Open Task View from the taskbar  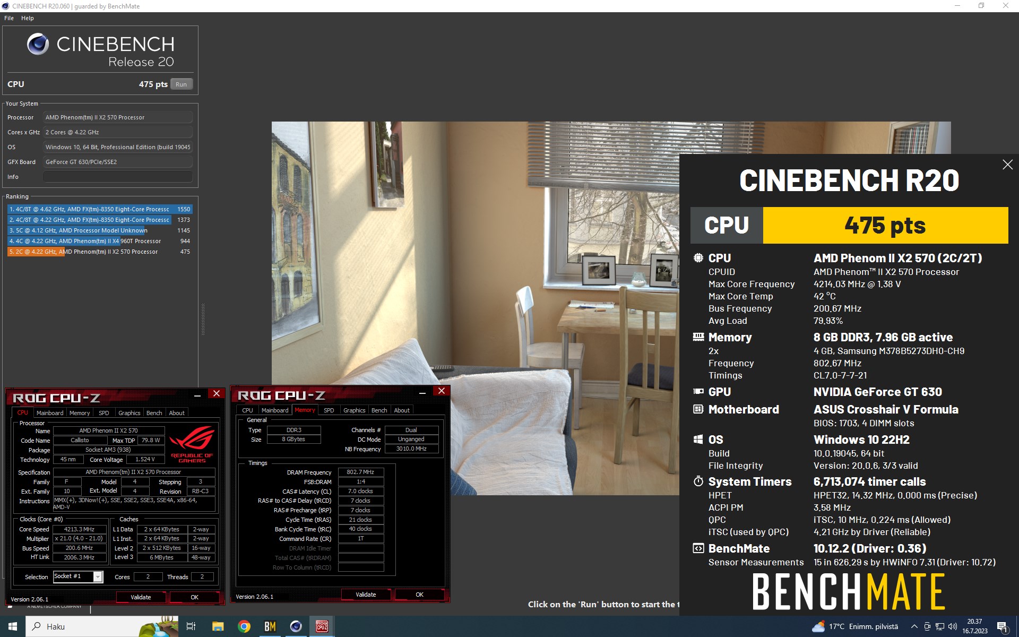coord(191,626)
